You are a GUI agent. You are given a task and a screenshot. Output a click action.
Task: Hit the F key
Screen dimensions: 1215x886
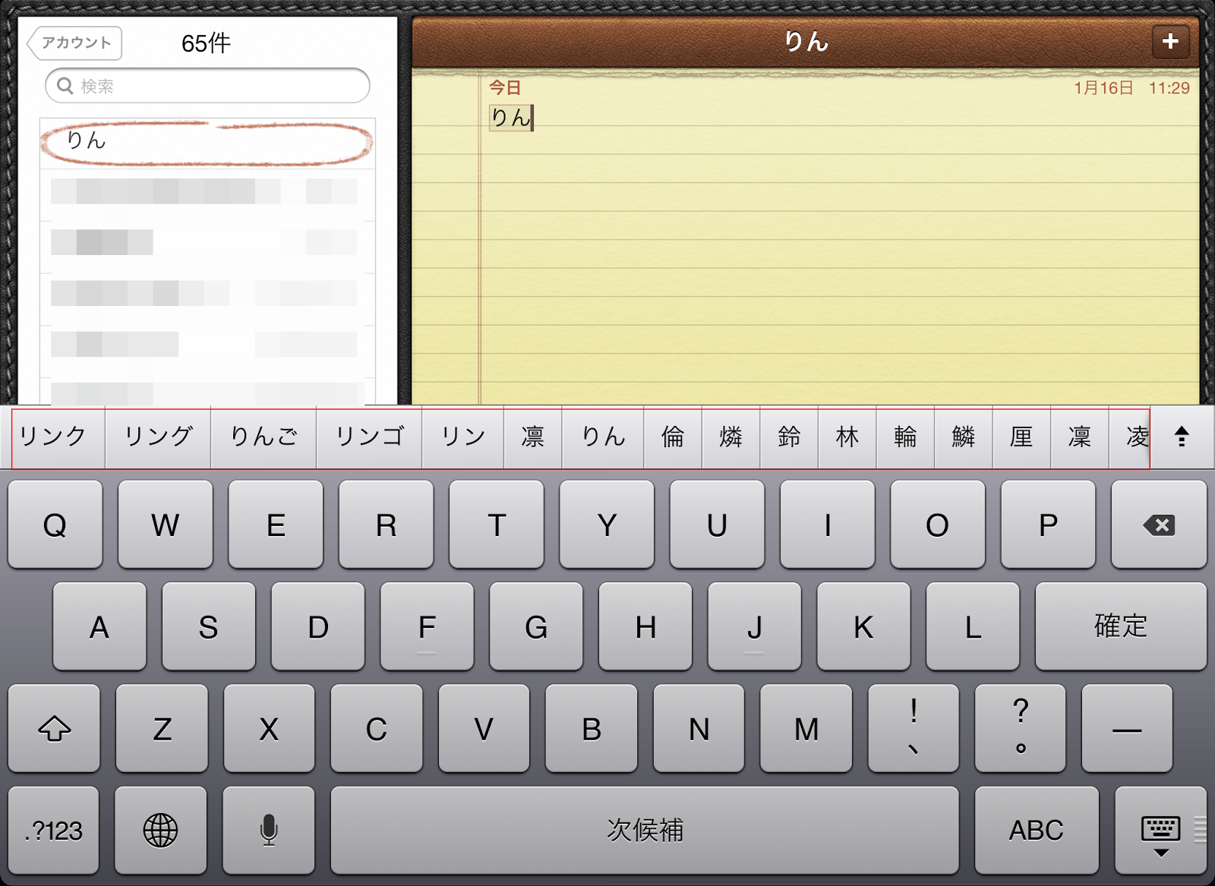pyautogui.click(x=427, y=626)
